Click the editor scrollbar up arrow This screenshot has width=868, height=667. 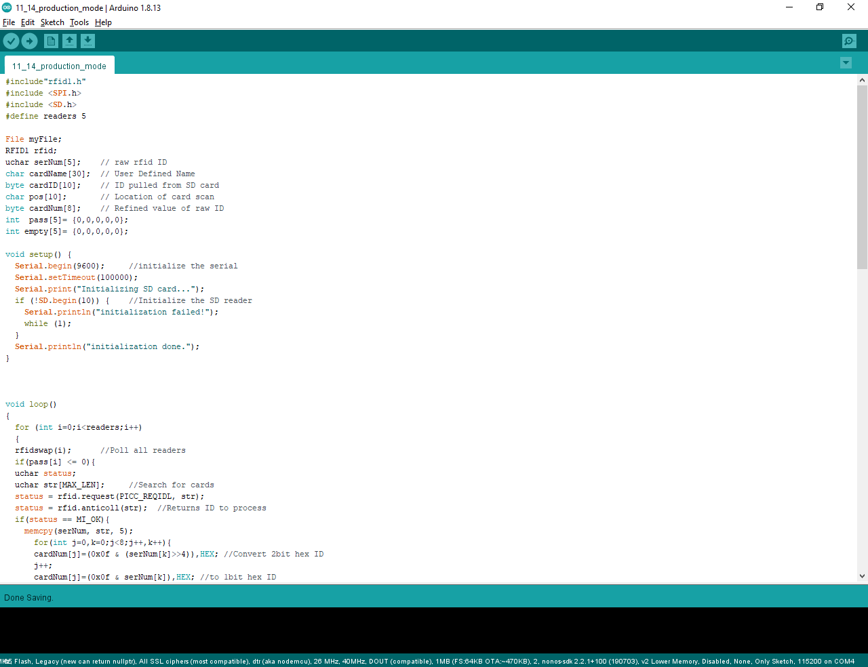point(862,80)
